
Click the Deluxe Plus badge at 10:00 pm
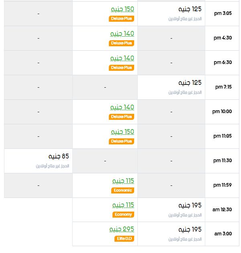121,117
